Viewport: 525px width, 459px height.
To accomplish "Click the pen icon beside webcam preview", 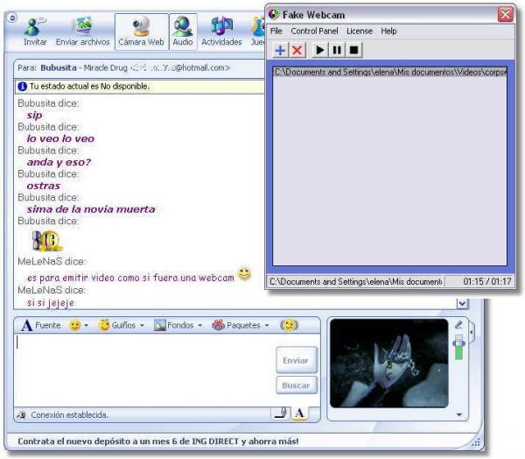I will [458, 325].
